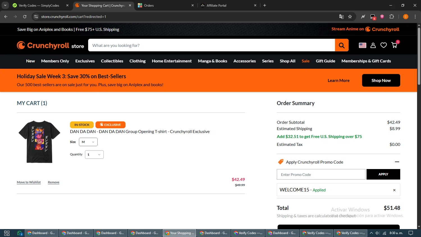Open Windows Task View icon

(7, 233)
